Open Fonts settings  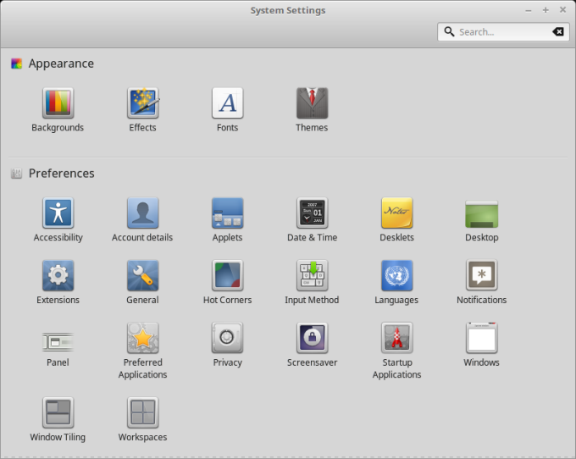[x=227, y=103]
